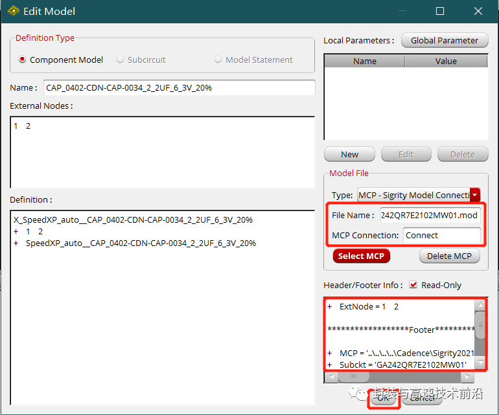Click the Select MCP button
This screenshot has height=415, width=499.
coord(361,256)
